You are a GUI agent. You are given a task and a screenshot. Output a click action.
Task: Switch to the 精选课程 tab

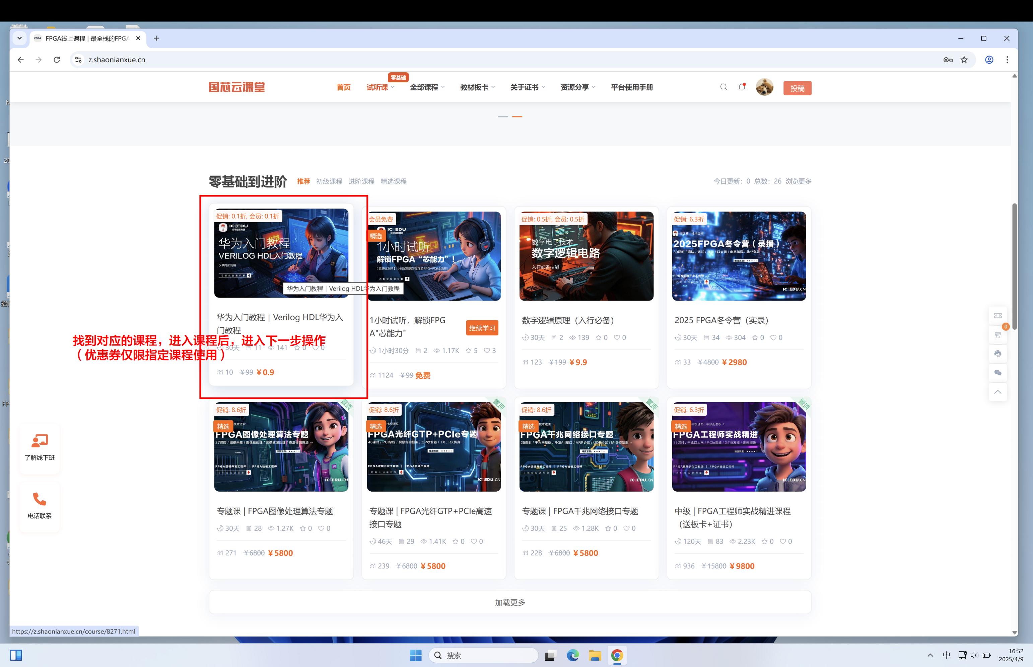393,181
